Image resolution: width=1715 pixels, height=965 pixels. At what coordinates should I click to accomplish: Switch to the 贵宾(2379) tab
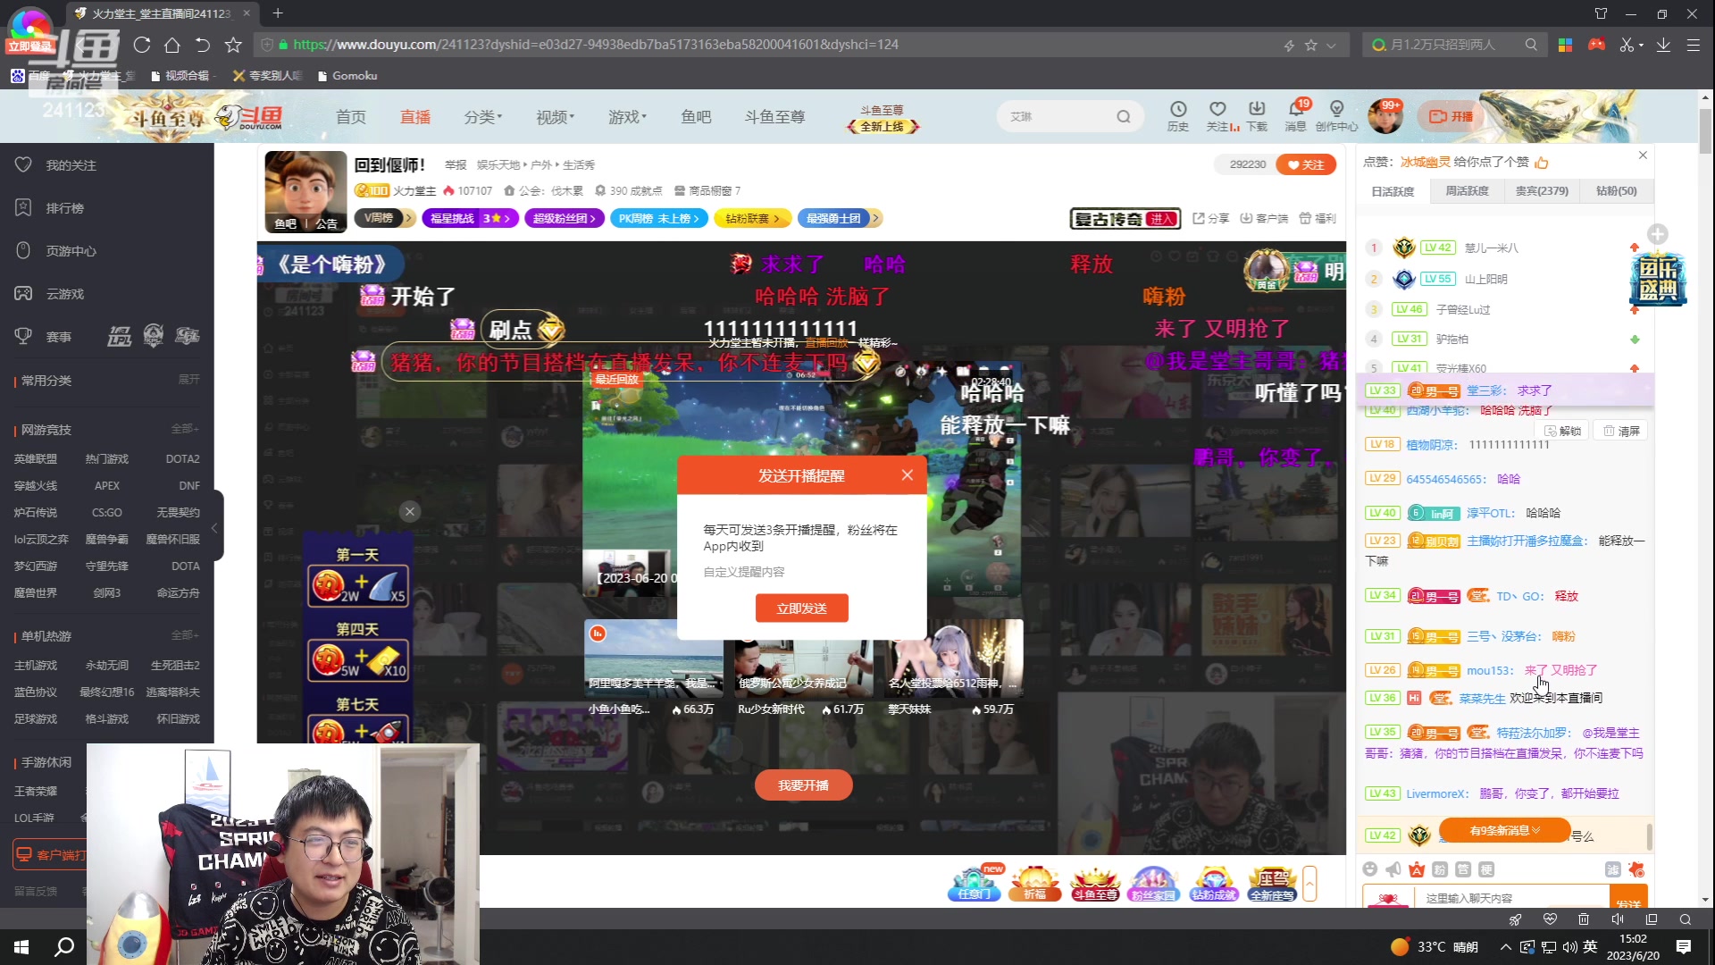1543,191
